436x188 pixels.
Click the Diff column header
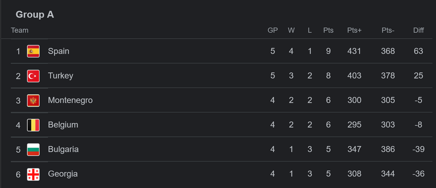click(x=419, y=30)
